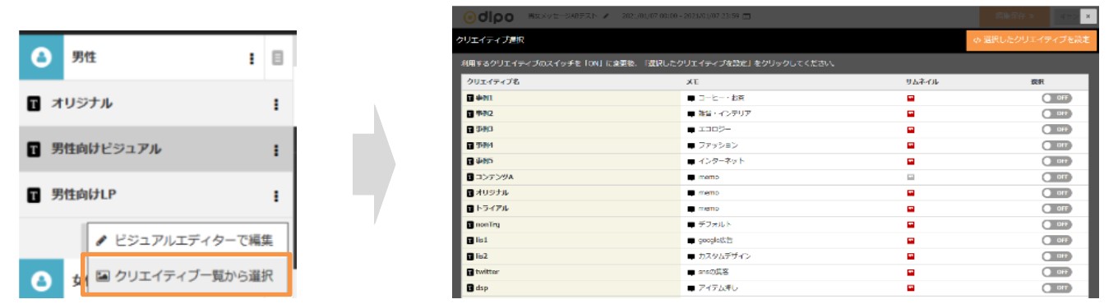Screen dimensions: 1118x304
Task: View thumbnail icon for lis2 row
Action: coord(910,256)
